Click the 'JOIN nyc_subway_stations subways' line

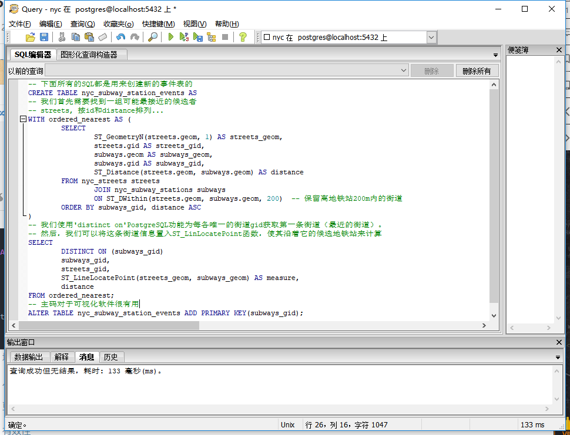pos(160,190)
